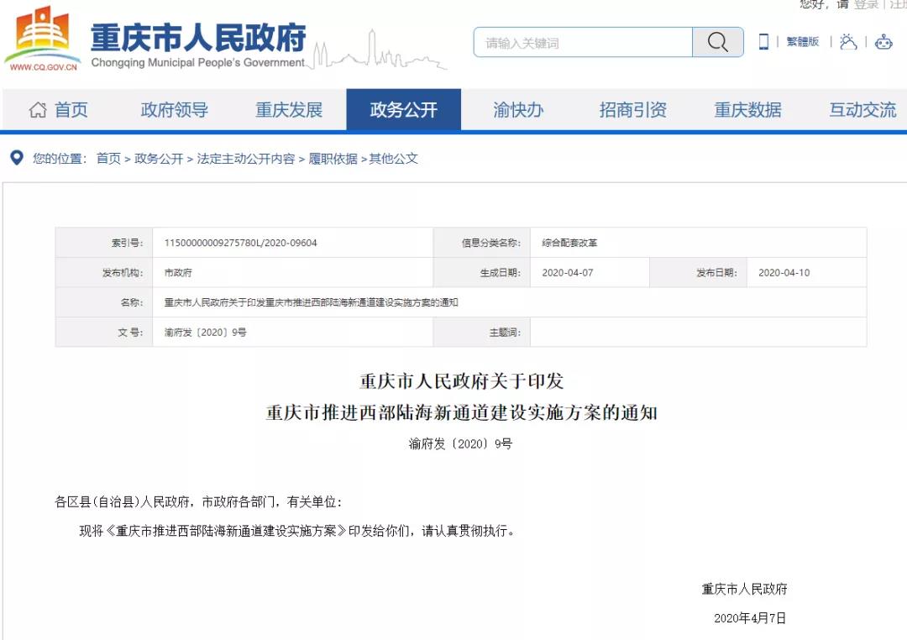Image resolution: width=907 pixels, height=640 pixels.
Task: Open the 政府领导 navigation tab
Action: [x=174, y=109]
